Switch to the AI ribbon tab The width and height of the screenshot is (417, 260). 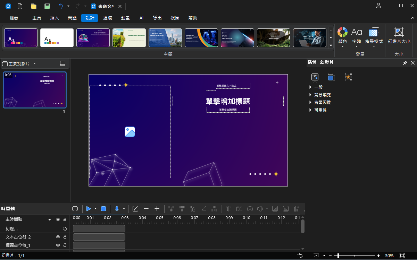[141, 18]
